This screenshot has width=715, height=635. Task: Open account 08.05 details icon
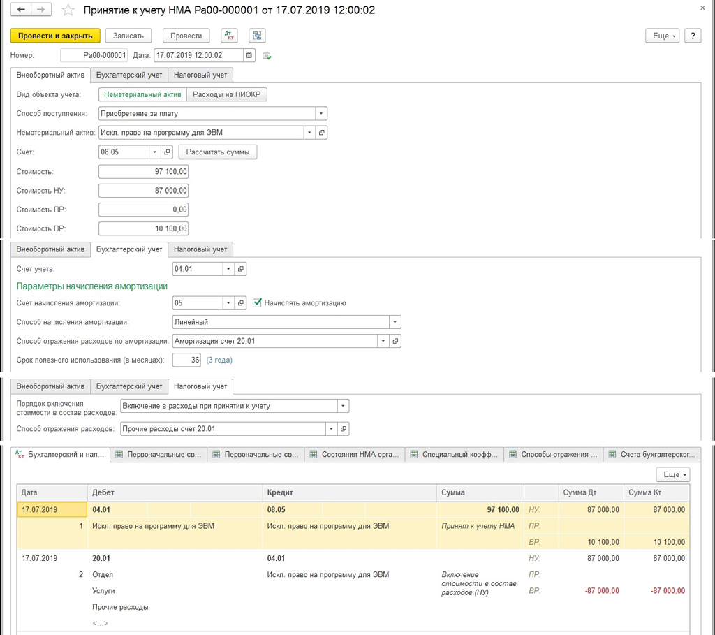[167, 152]
